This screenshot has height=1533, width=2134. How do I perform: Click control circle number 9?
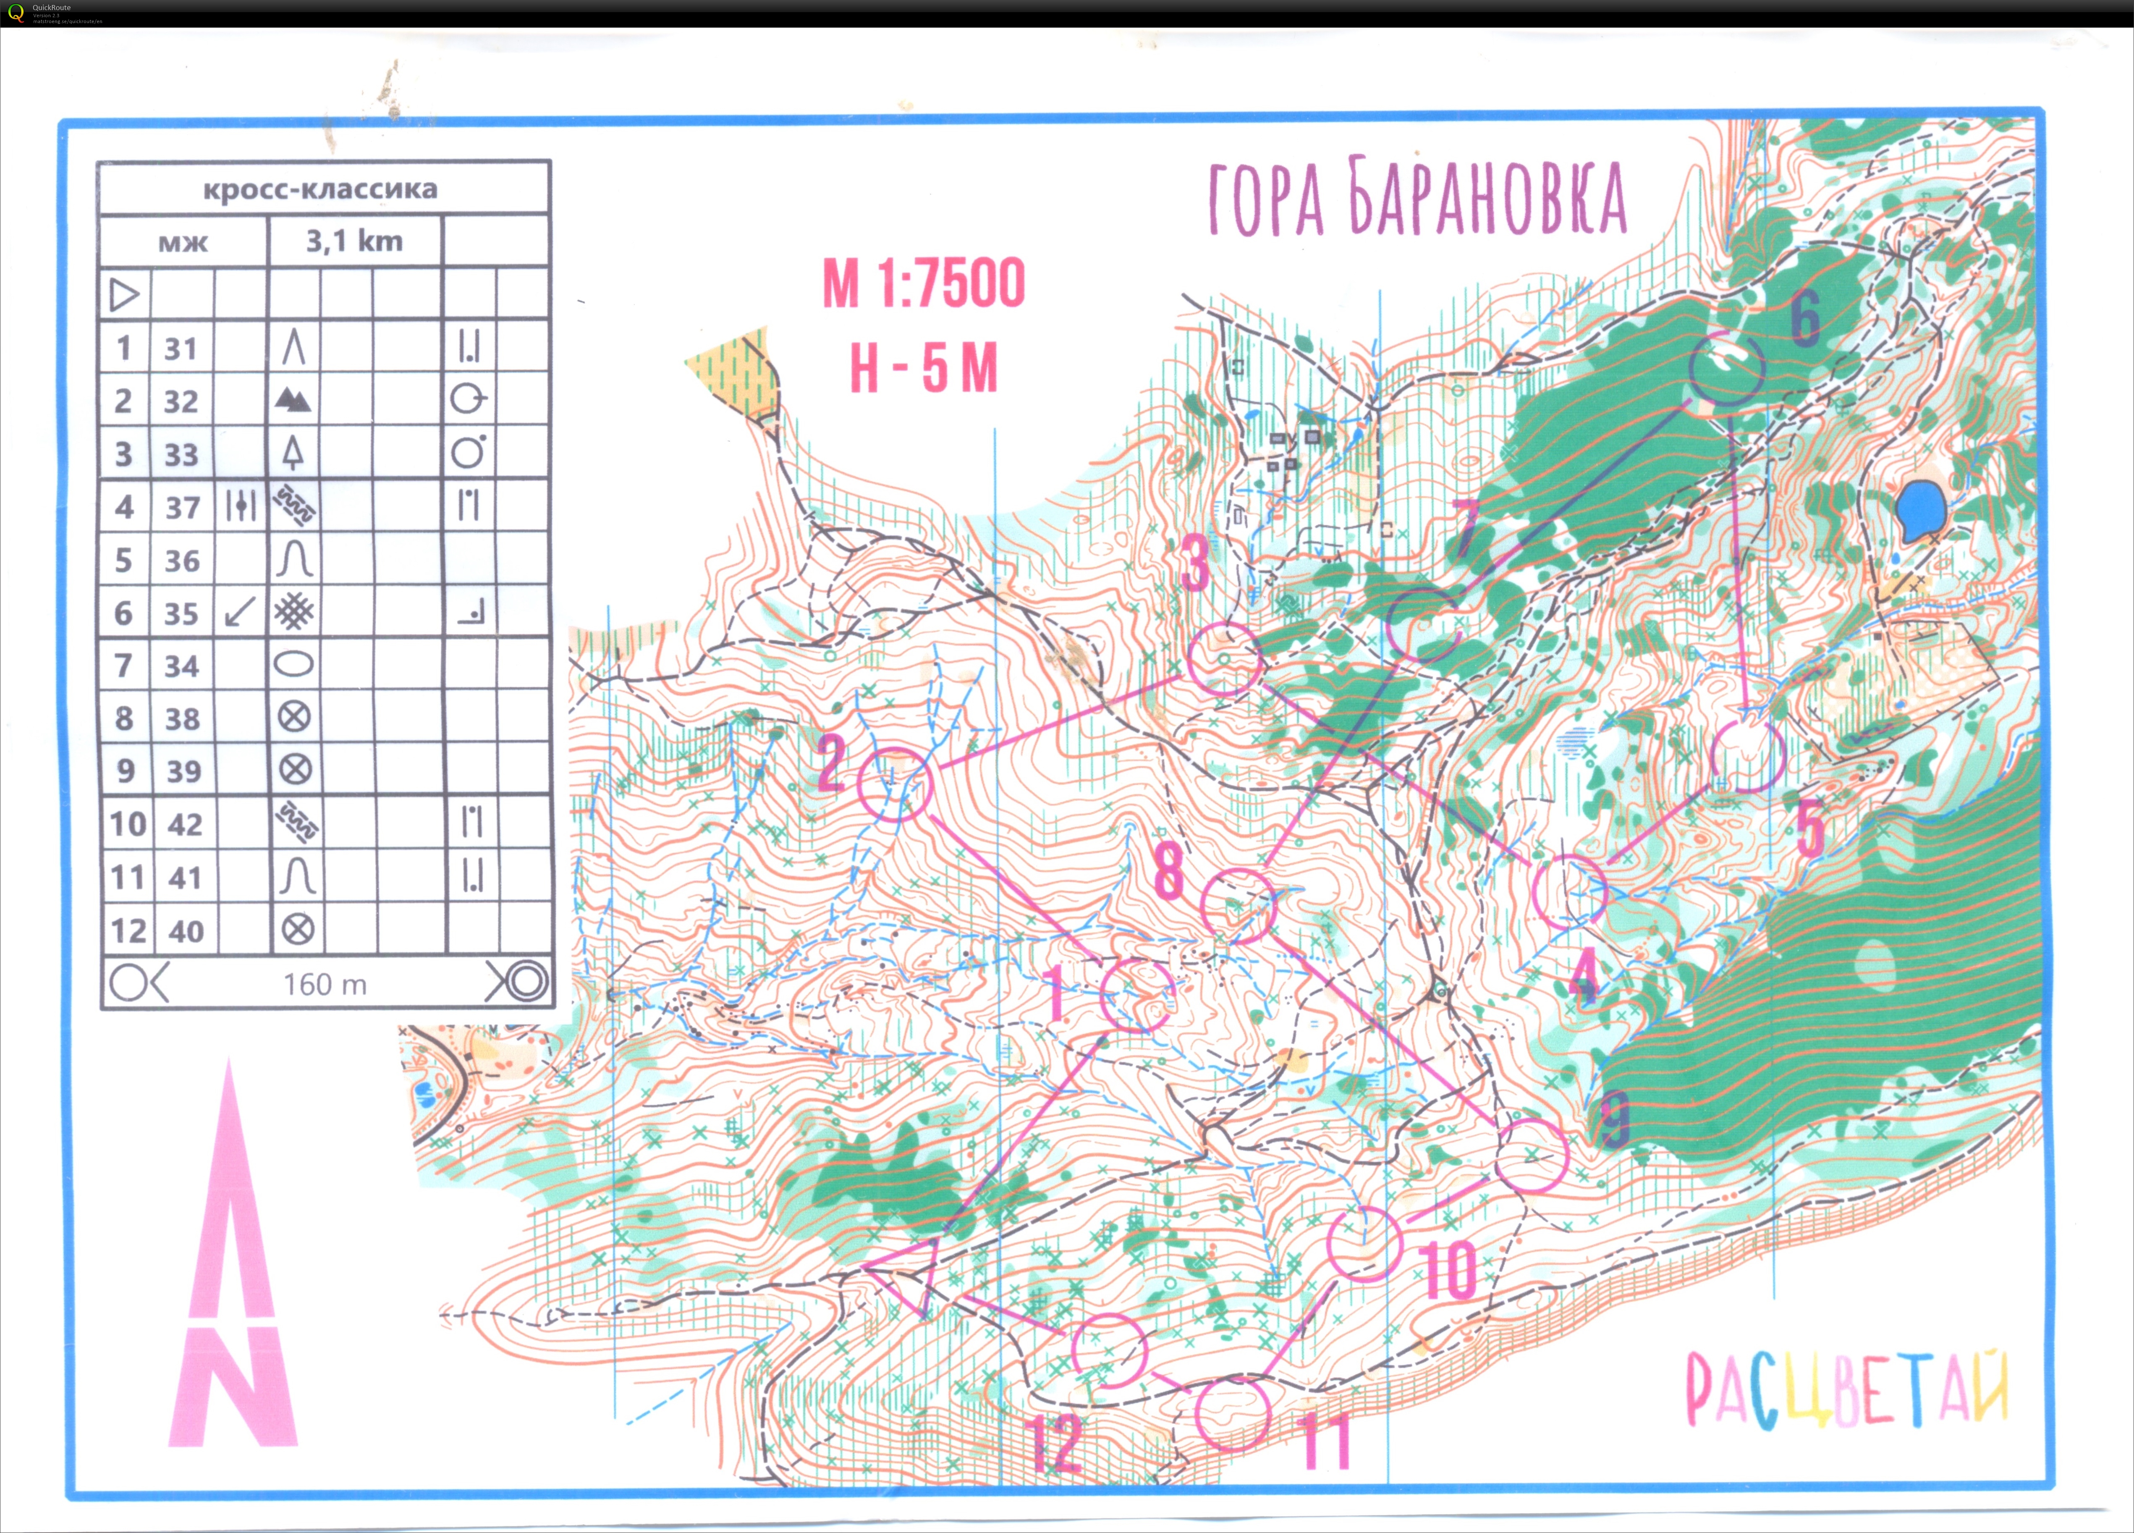click(x=1532, y=1156)
